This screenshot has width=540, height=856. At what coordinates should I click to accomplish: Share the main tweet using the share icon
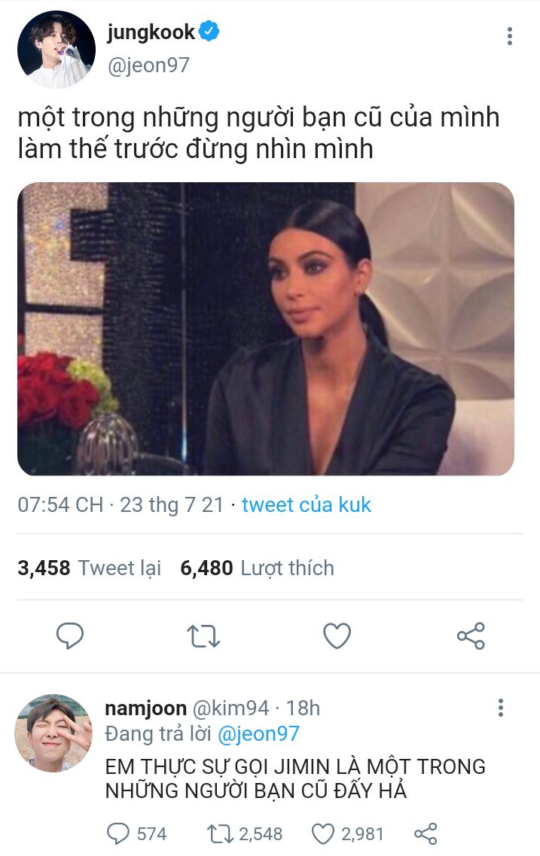click(471, 636)
